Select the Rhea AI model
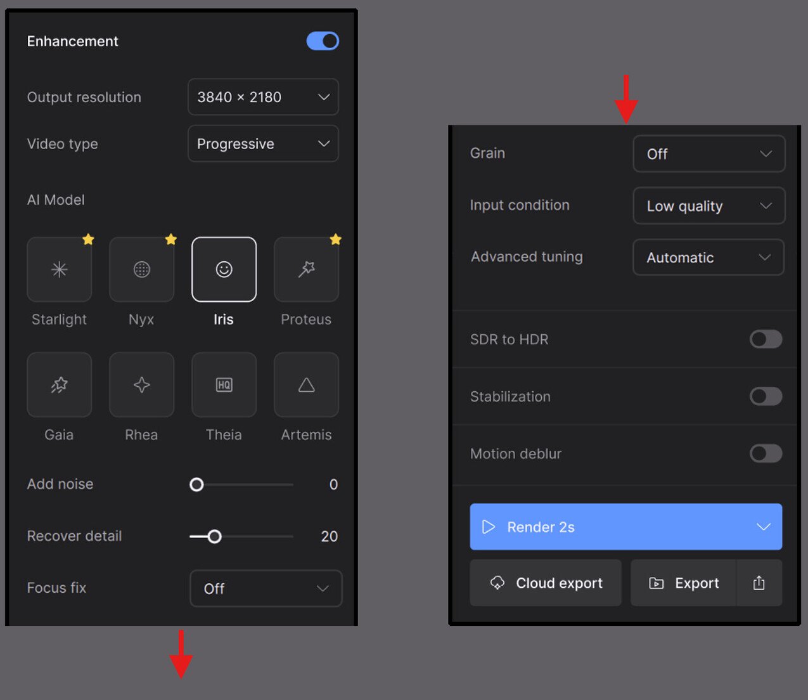Viewport: 808px width, 700px height. 141,385
